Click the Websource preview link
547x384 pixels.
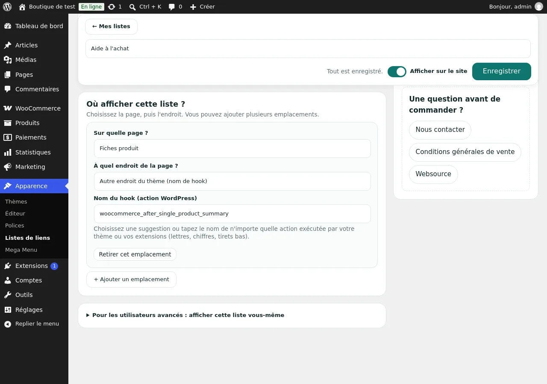[x=433, y=174]
